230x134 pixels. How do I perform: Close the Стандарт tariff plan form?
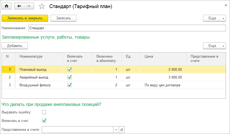(224, 5)
